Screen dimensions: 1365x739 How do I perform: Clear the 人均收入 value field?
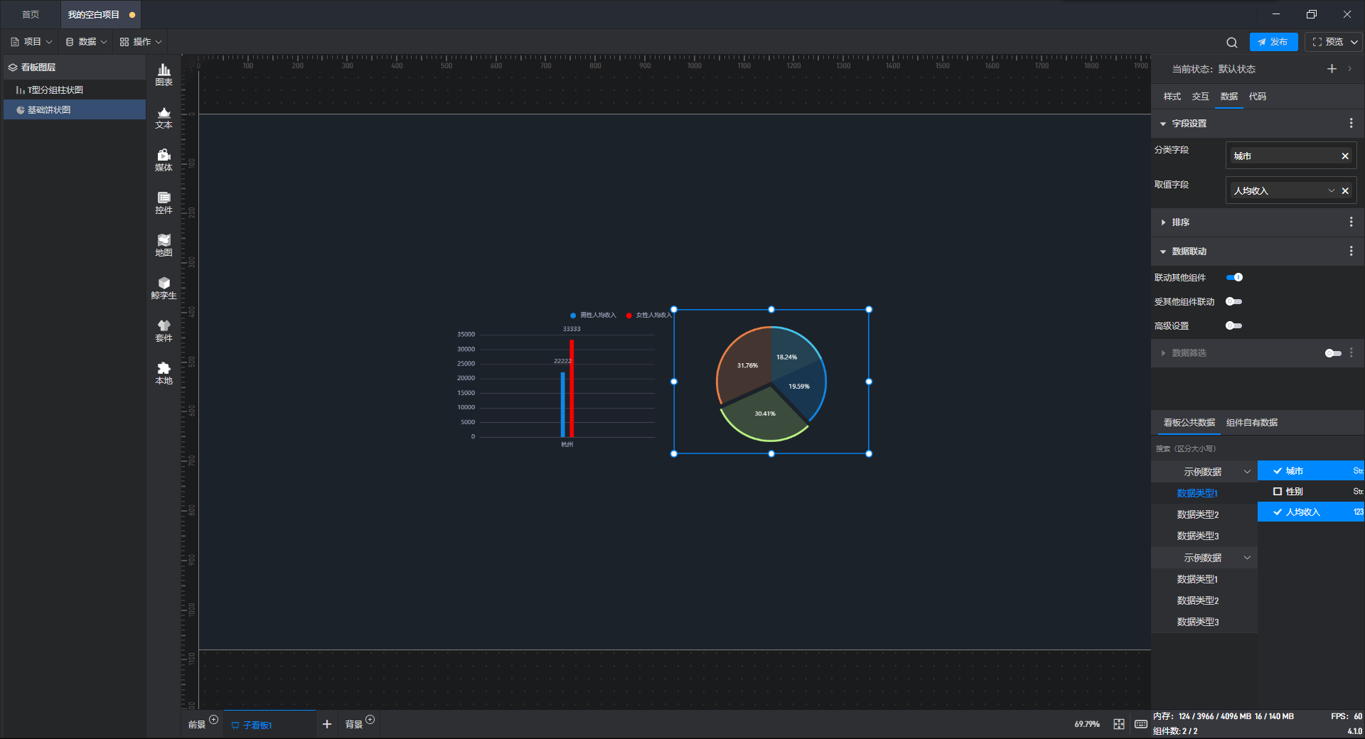pyautogui.click(x=1344, y=190)
